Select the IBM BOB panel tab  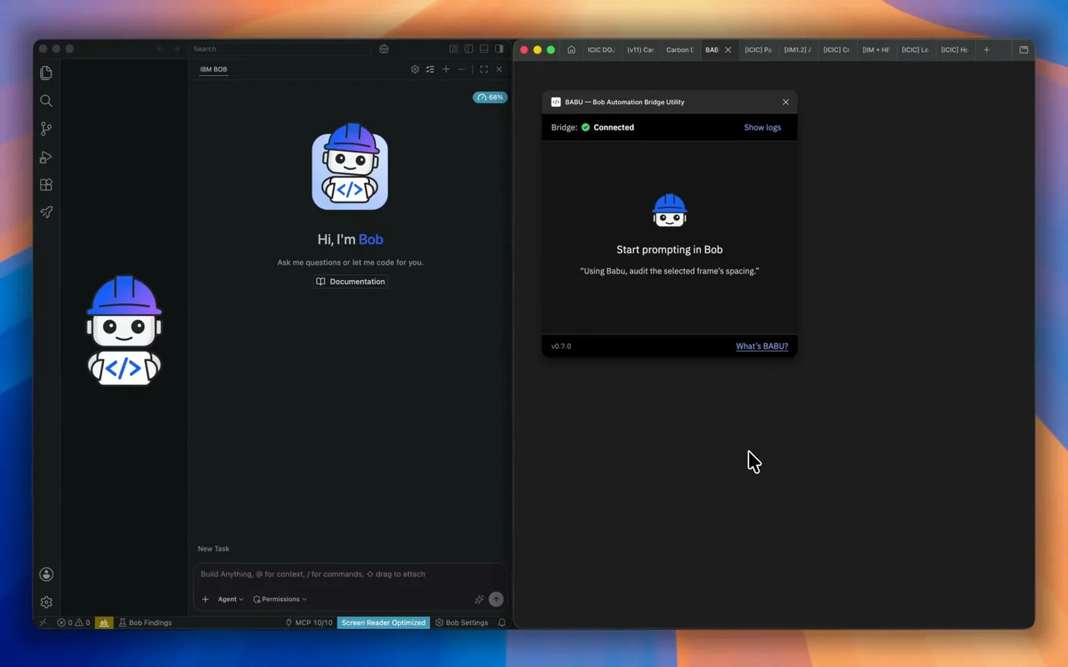[x=214, y=69]
